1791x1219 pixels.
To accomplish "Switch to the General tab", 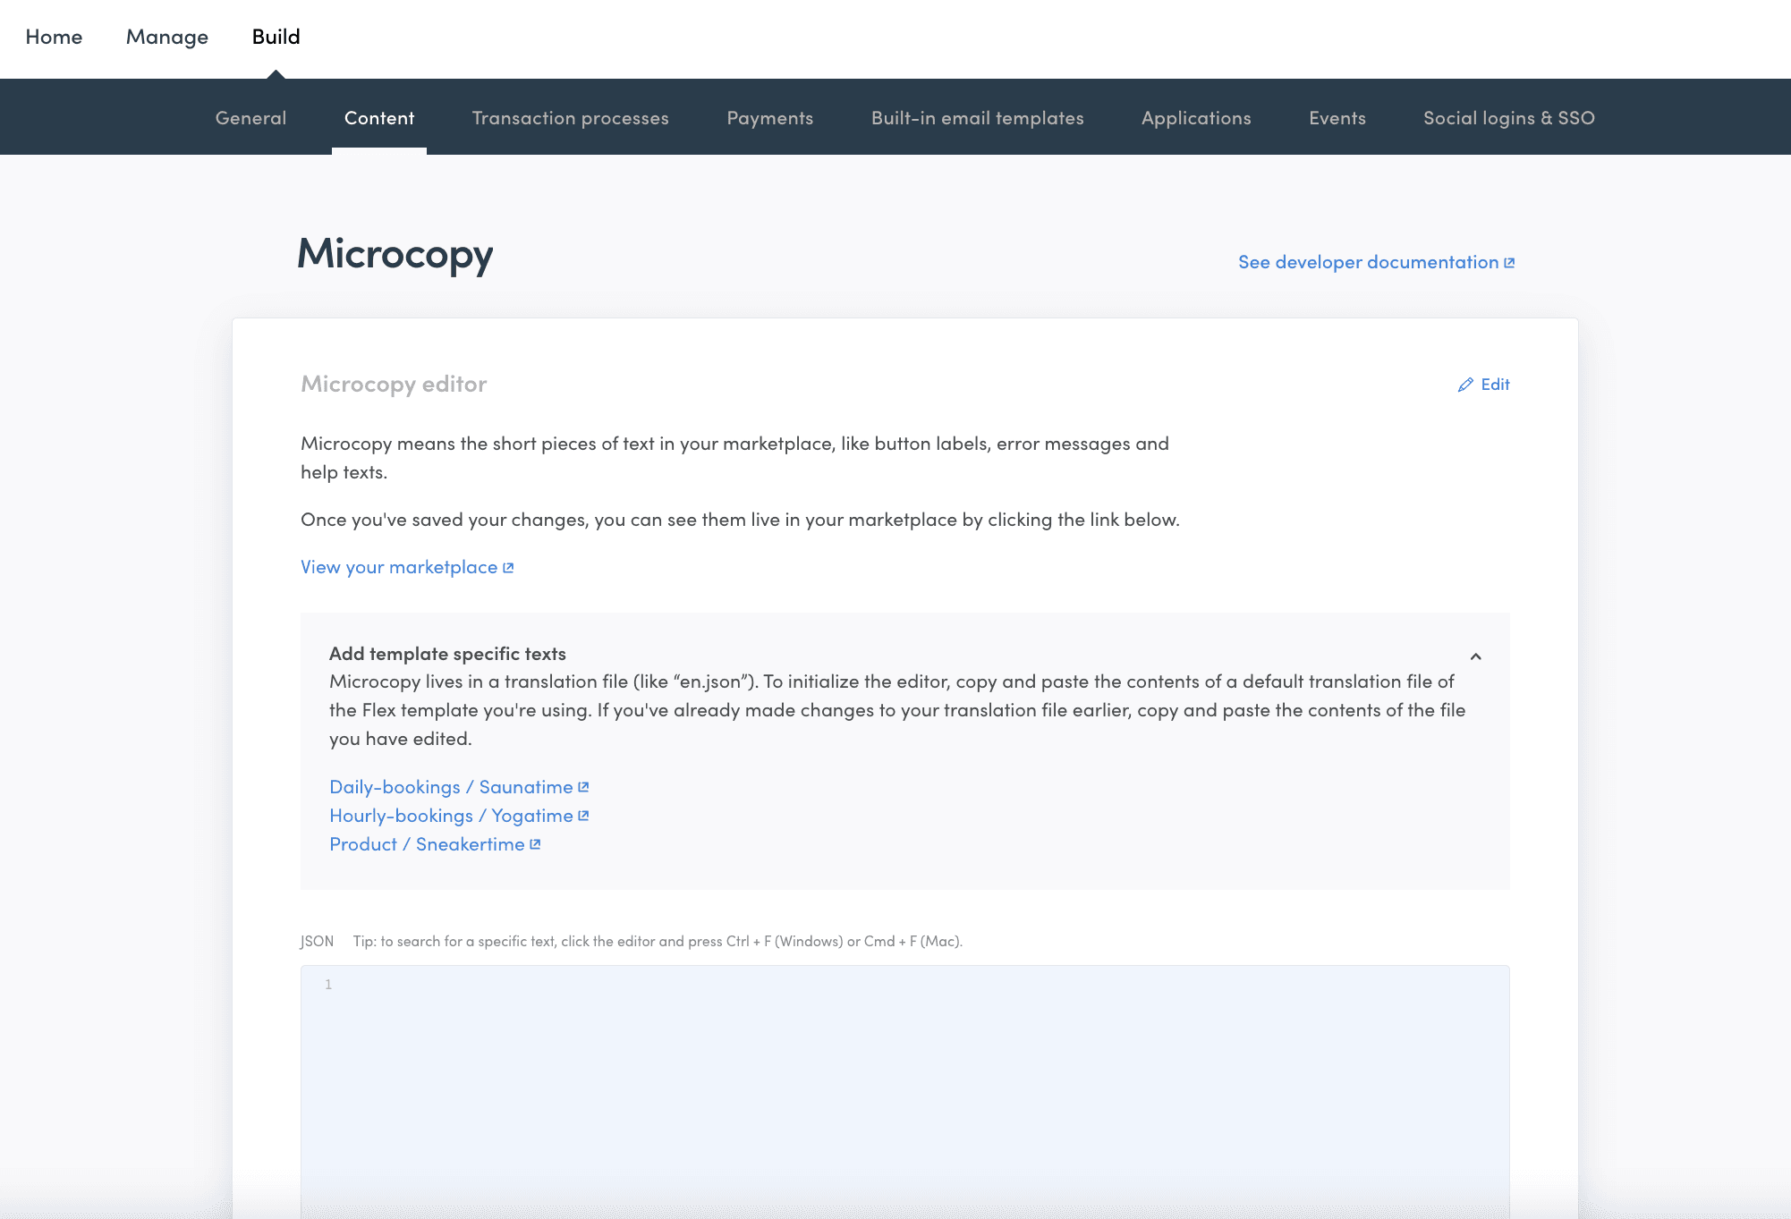I will (250, 118).
